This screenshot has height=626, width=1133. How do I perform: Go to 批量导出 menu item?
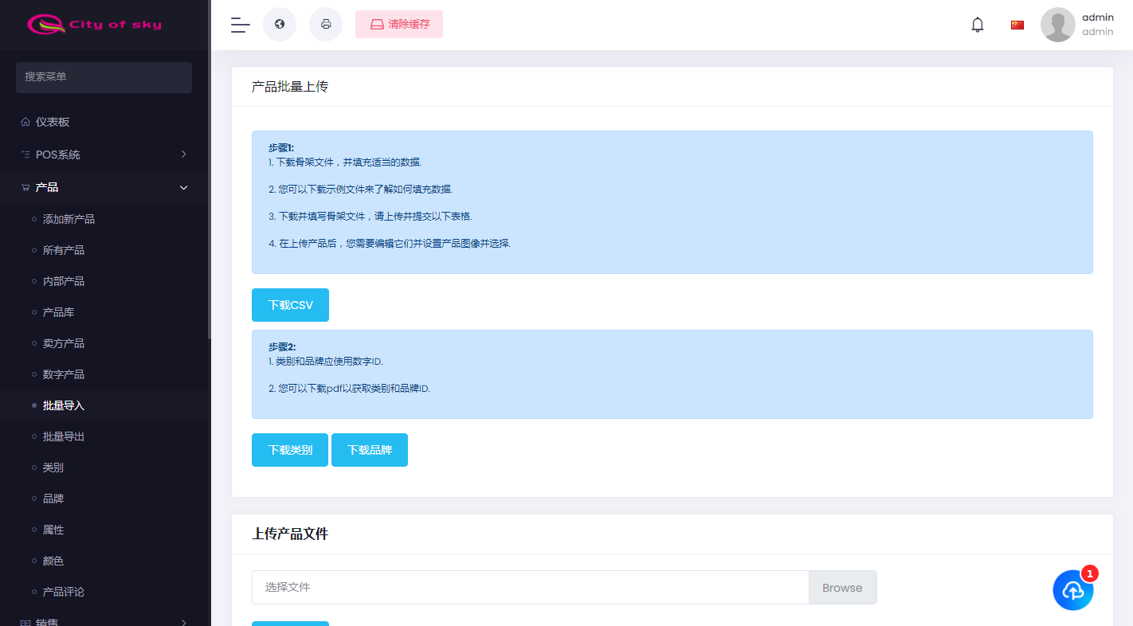(64, 436)
